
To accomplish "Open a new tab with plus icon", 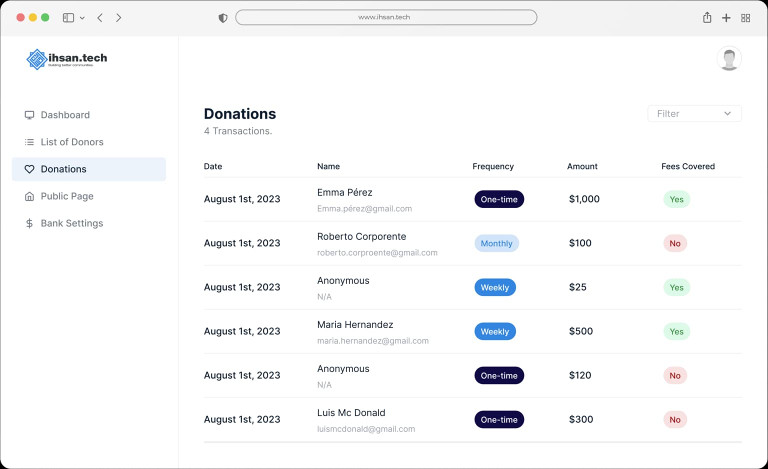I will coord(726,18).
